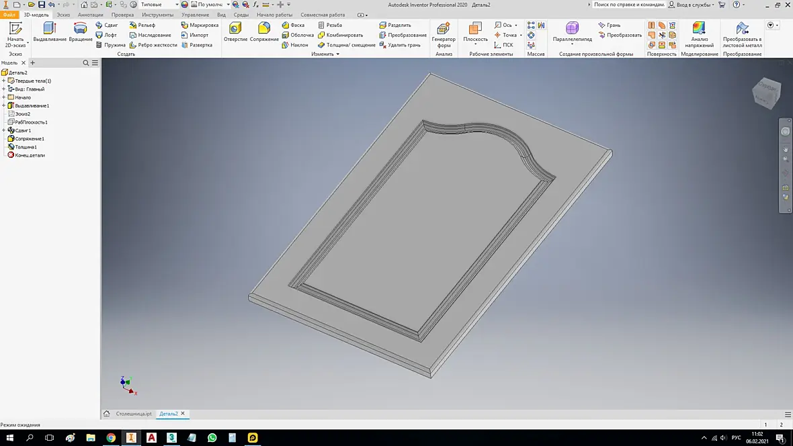Create a Параллелепипед freeform box
Image resolution: width=793 pixels, height=446 pixels.
tap(572, 32)
